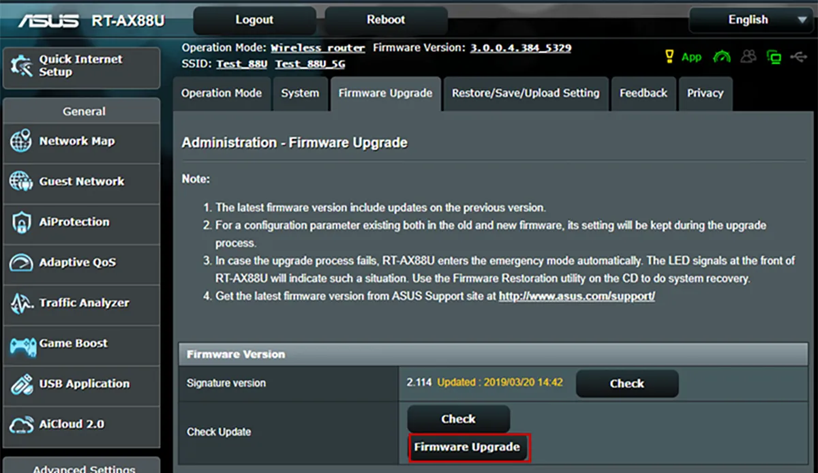Image resolution: width=818 pixels, height=473 pixels.
Task: Click the Updated : 2019/03/20 14:42 text
Action: coord(500,382)
